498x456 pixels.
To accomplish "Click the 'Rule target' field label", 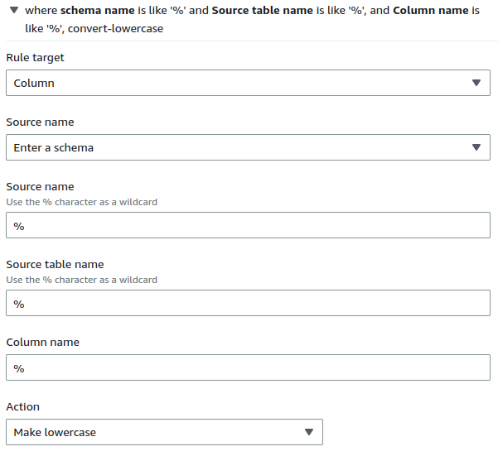I will [35, 58].
